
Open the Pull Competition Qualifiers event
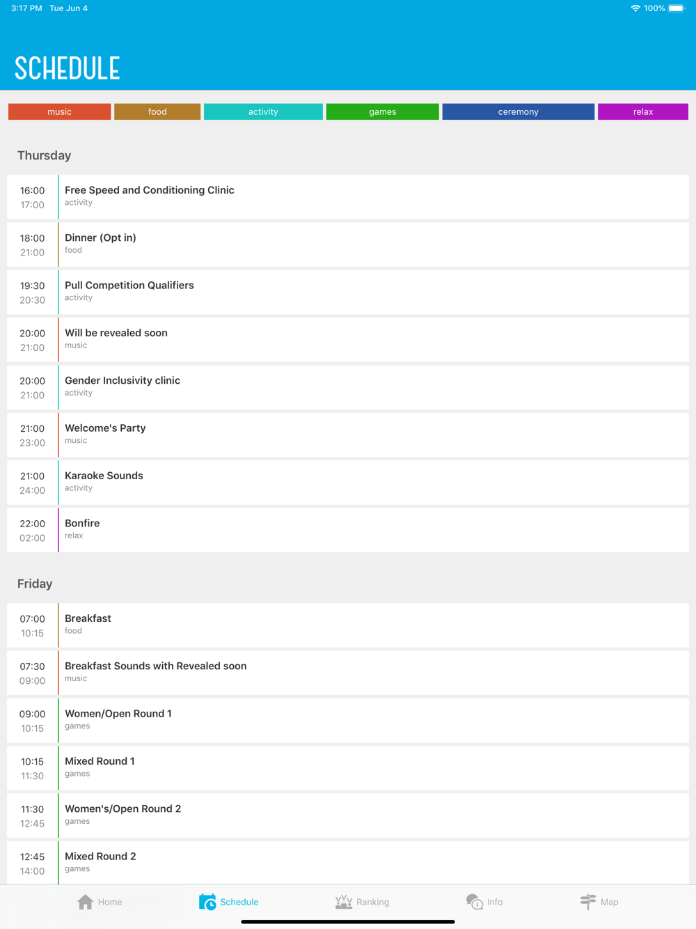pyautogui.click(x=348, y=292)
